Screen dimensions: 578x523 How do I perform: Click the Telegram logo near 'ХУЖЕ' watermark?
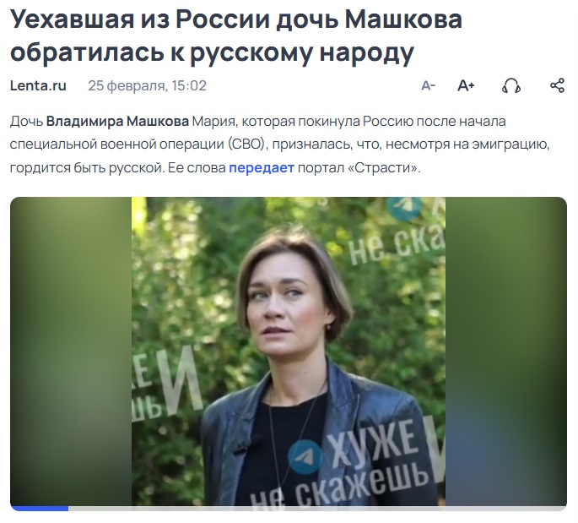[305, 456]
